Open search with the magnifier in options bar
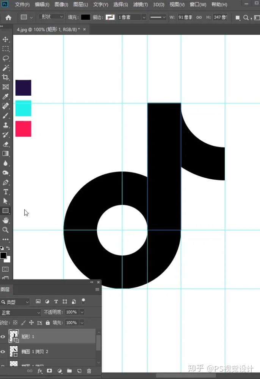The width and height of the screenshot is (260, 379). [246, 17]
